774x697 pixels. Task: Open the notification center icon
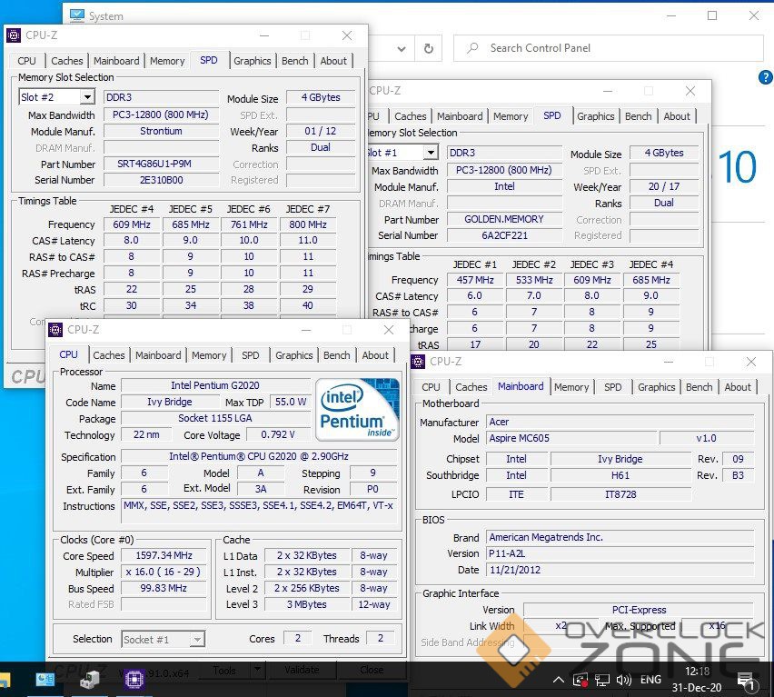[x=745, y=680]
